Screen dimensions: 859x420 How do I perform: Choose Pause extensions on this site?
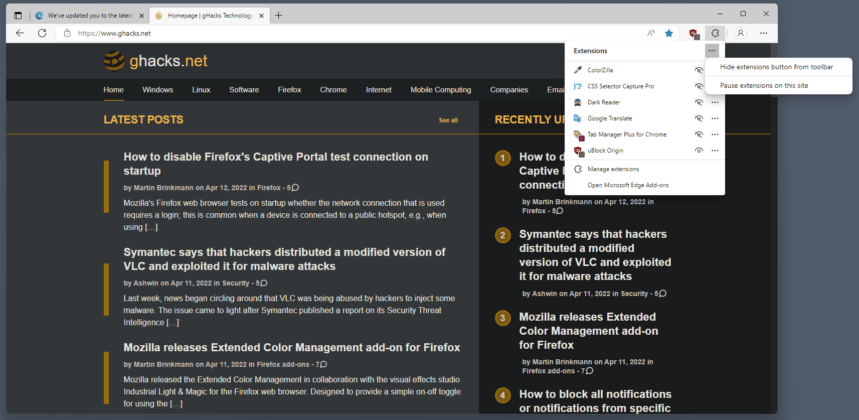point(778,85)
